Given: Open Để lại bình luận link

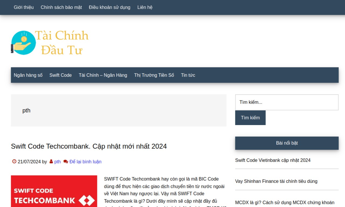Looking at the screenshot, I should pos(85,162).
